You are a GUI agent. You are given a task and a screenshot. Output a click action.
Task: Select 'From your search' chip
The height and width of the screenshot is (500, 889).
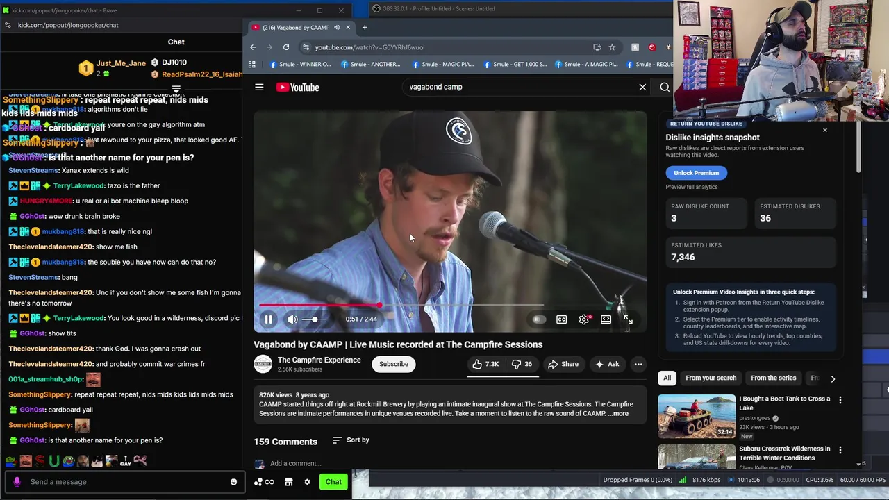click(711, 378)
